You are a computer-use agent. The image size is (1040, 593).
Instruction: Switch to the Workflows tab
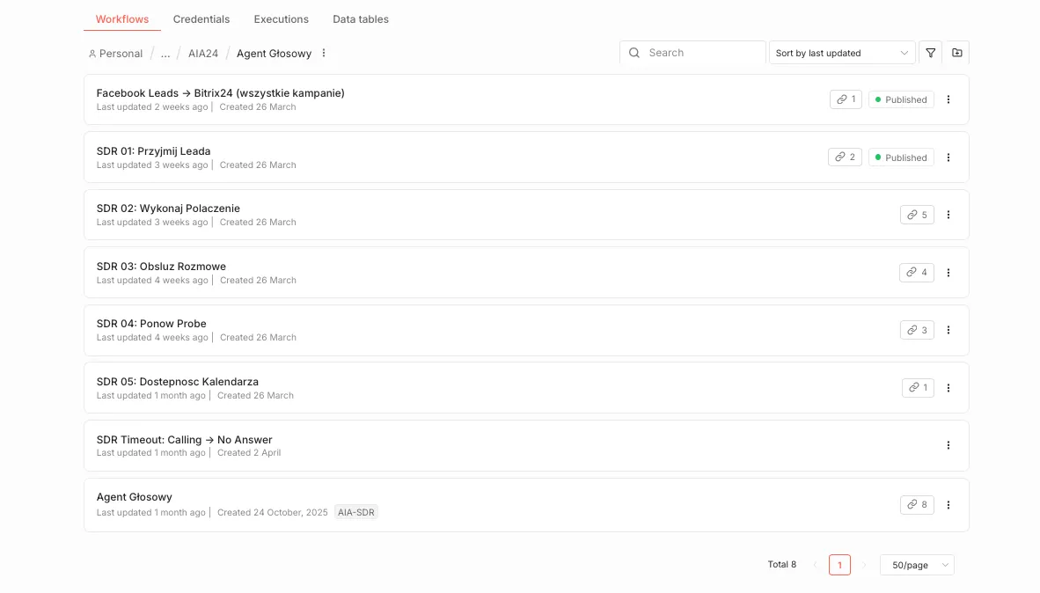click(x=122, y=19)
